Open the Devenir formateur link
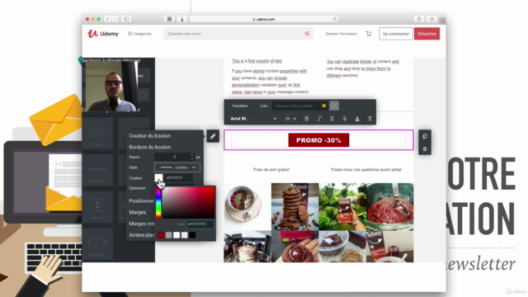The height and width of the screenshot is (297, 528). (341, 34)
